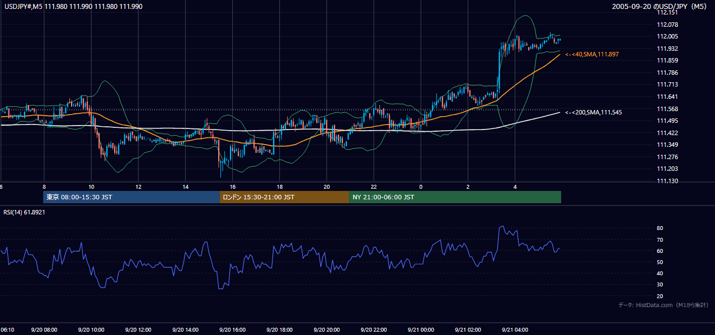715x335 pixels.
Task: Click hour mark 10 under the price chart
Action: tap(91, 187)
